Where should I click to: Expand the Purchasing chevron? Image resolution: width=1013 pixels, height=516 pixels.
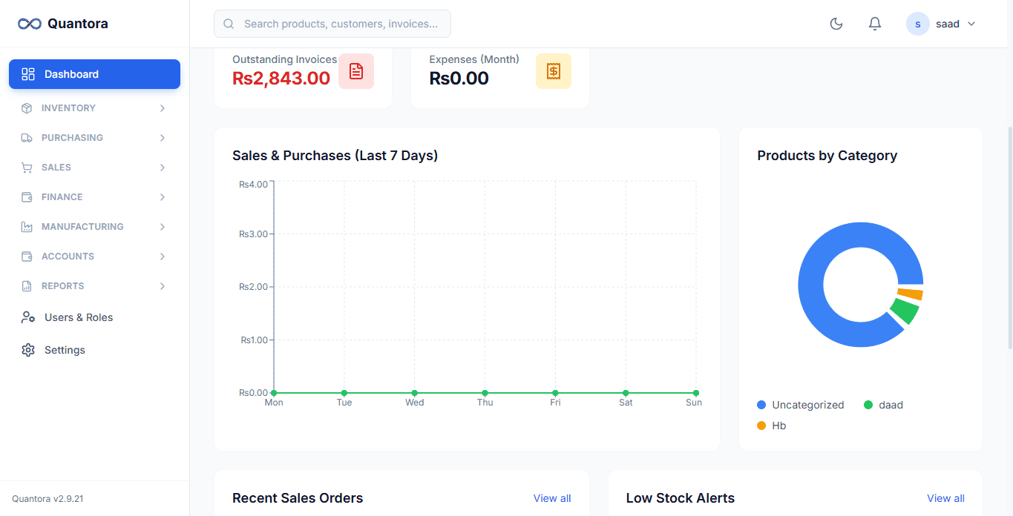tap(163, 138)
